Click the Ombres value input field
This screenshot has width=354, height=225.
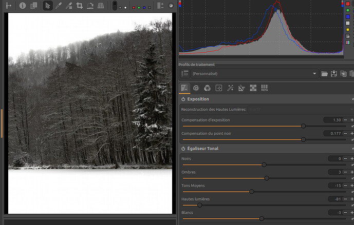(335, 172)
